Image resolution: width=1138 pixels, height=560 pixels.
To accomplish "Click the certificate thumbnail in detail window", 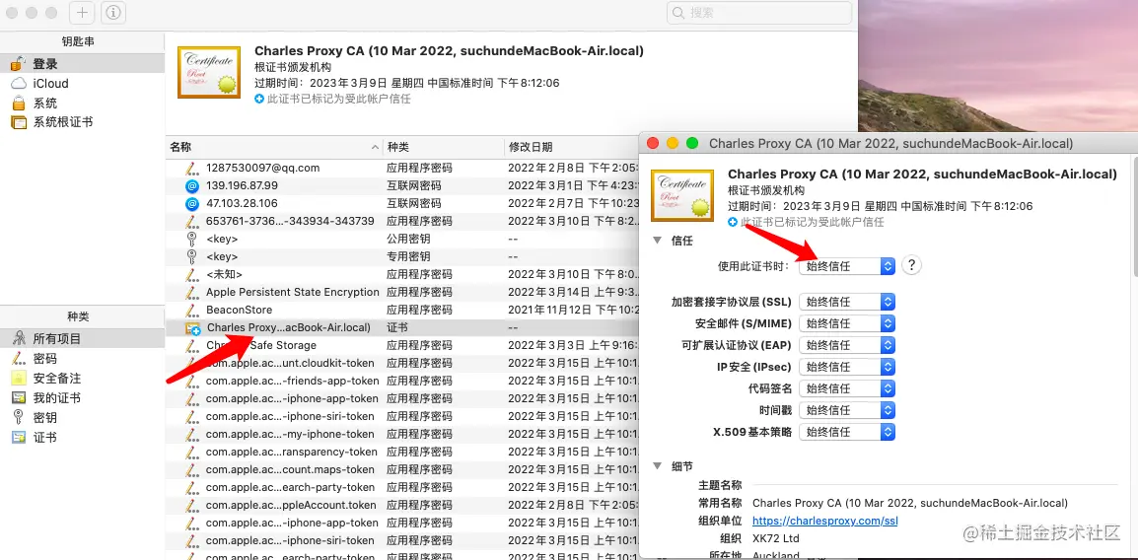I will point(680,195).
